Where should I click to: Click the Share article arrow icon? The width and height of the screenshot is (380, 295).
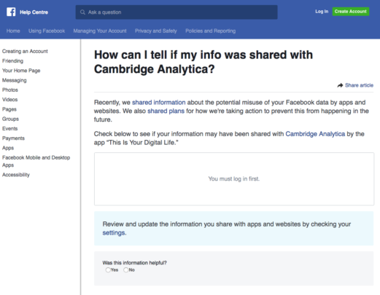(340, 85)
